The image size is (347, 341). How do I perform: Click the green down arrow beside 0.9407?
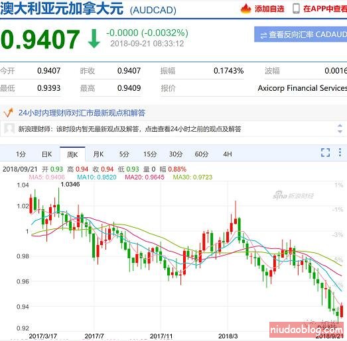point(94,38)
